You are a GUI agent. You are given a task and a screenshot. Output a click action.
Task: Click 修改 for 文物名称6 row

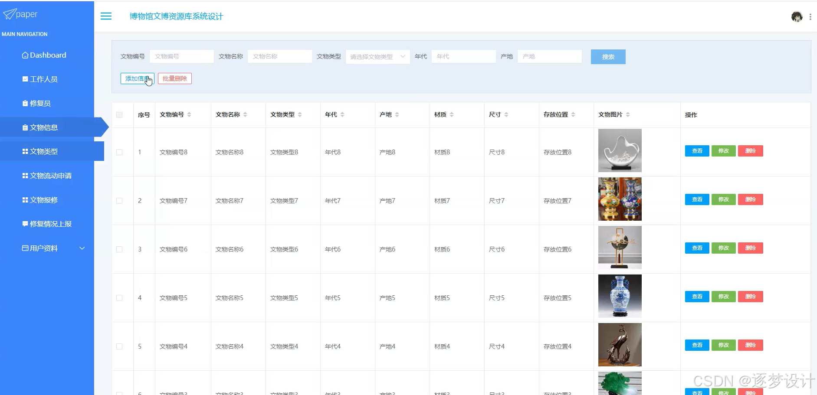723,248
